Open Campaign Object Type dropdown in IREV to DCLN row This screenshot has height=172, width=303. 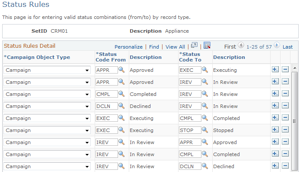pyautogui.click(x=47, y=166)
